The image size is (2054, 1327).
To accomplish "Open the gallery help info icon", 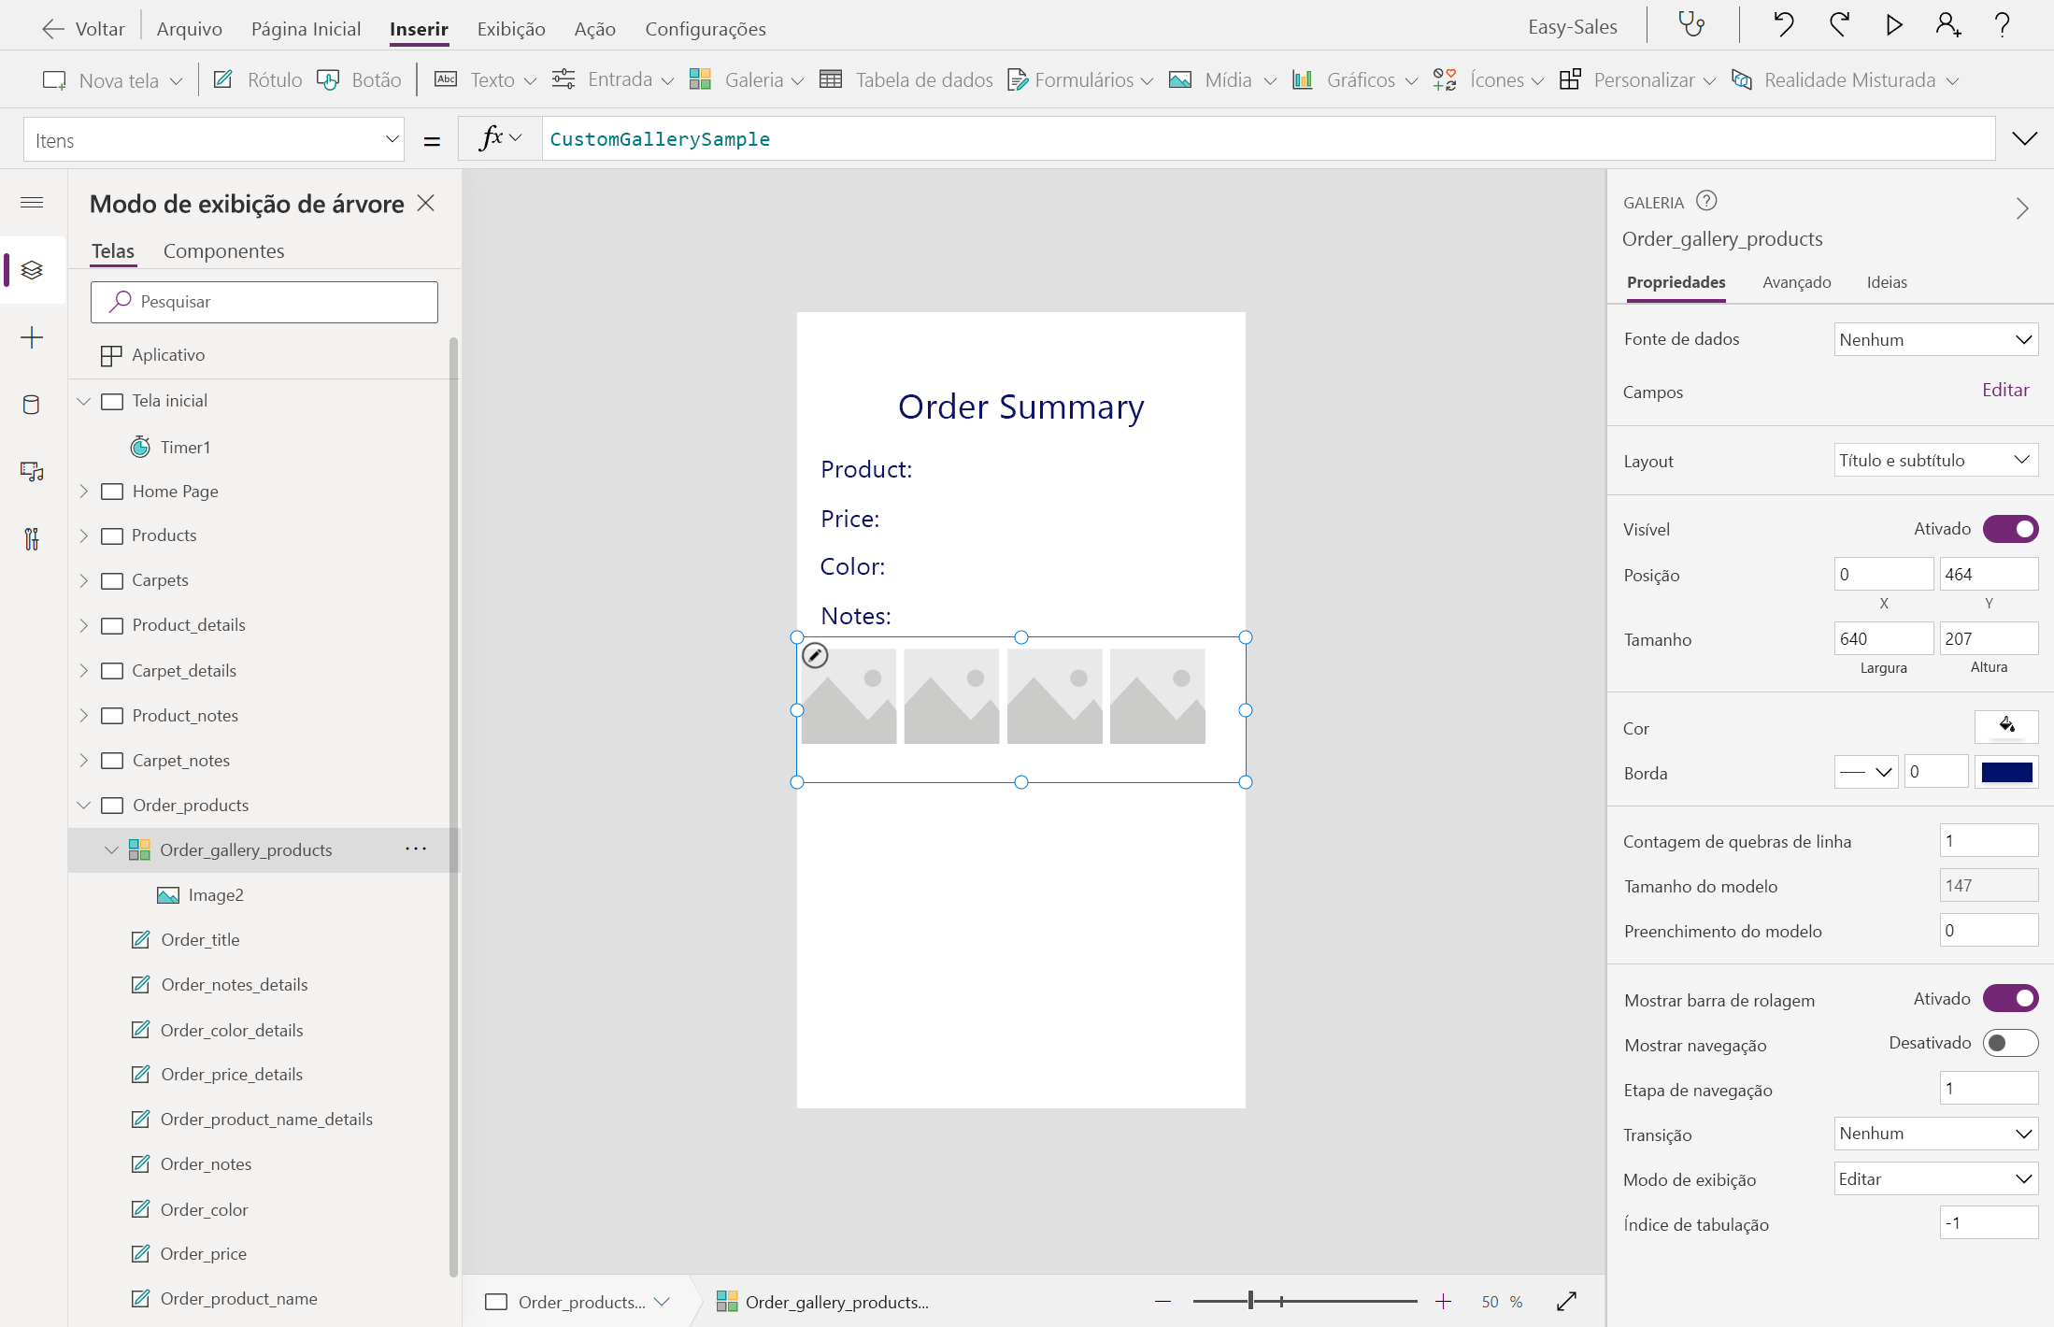I will click(x=1706, y=201).
